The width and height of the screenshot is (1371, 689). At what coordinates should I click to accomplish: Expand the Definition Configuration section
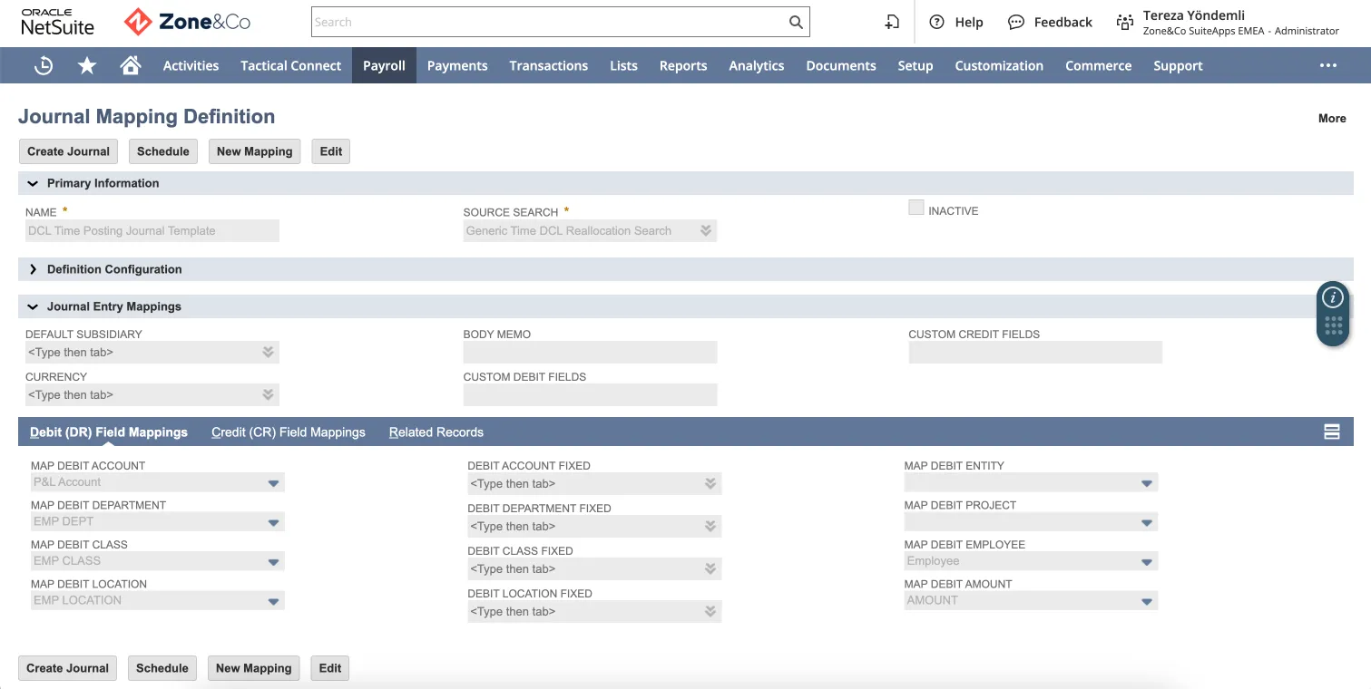coord(34,269)
